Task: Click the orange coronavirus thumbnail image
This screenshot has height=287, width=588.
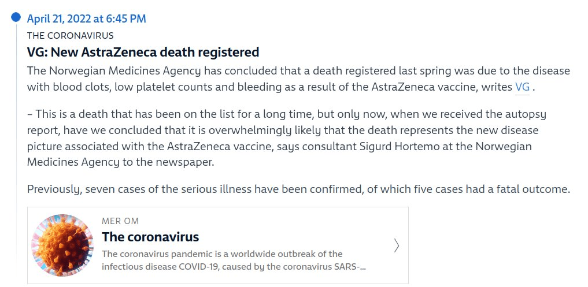Action: tap(62, 245)
